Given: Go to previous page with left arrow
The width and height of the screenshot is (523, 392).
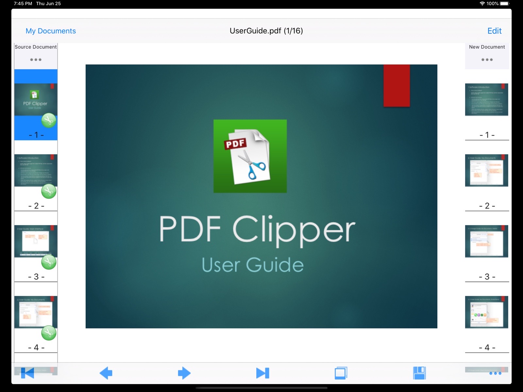Looking at the screenshot, I should 106,373.
